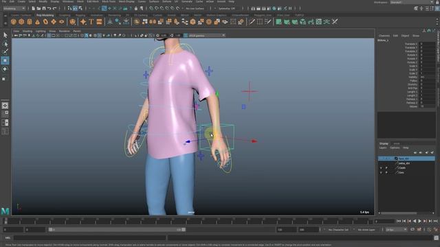Toggle visibility V of Geo layer
The image size is (440, 247).
coord(381,172)
